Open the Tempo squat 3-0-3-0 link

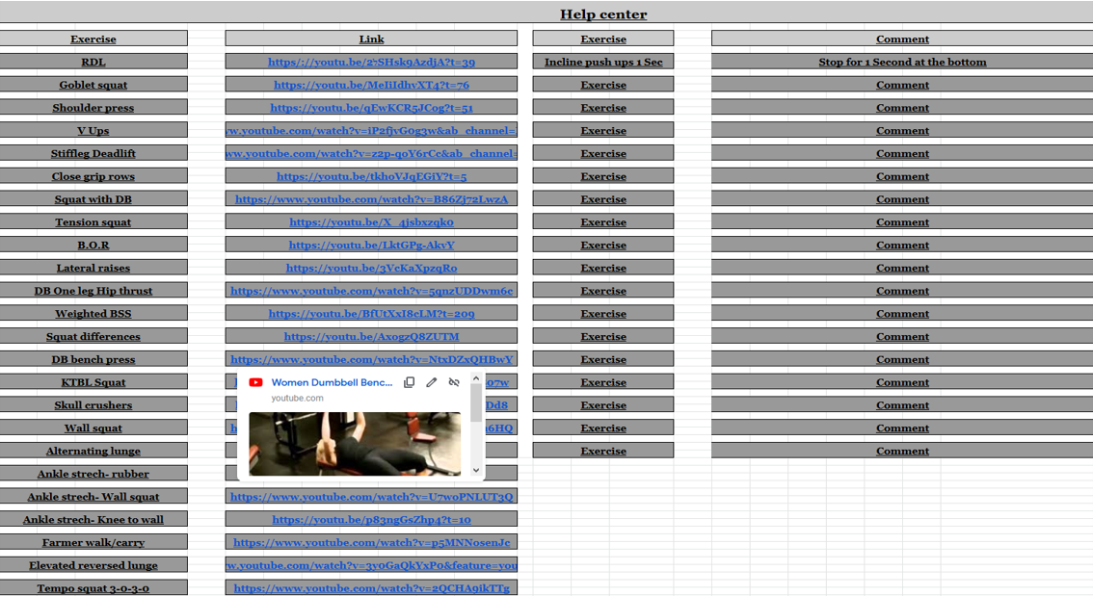(371, 588)
